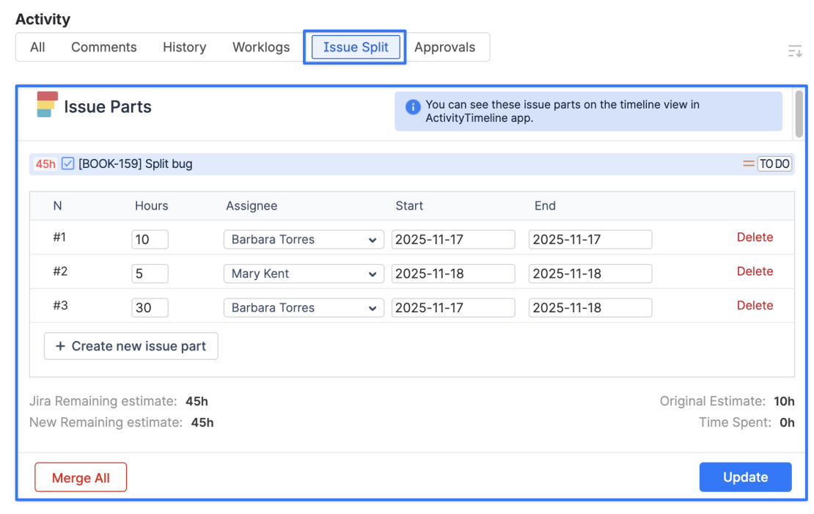Click the task type checkbox icon for BOOK-159
814x514 pixels.
(x=68, y=164)
